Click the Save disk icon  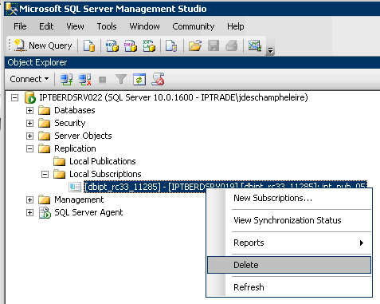click(214, 45)
